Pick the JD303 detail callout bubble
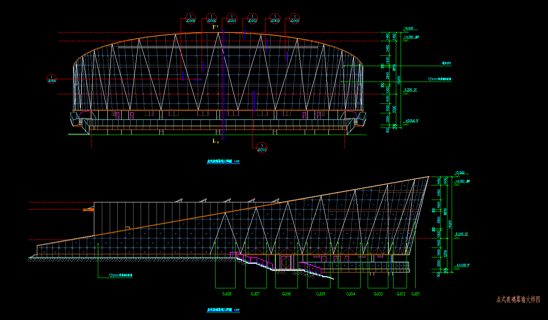This screenshot has height=320, width=548. point(275,19)
